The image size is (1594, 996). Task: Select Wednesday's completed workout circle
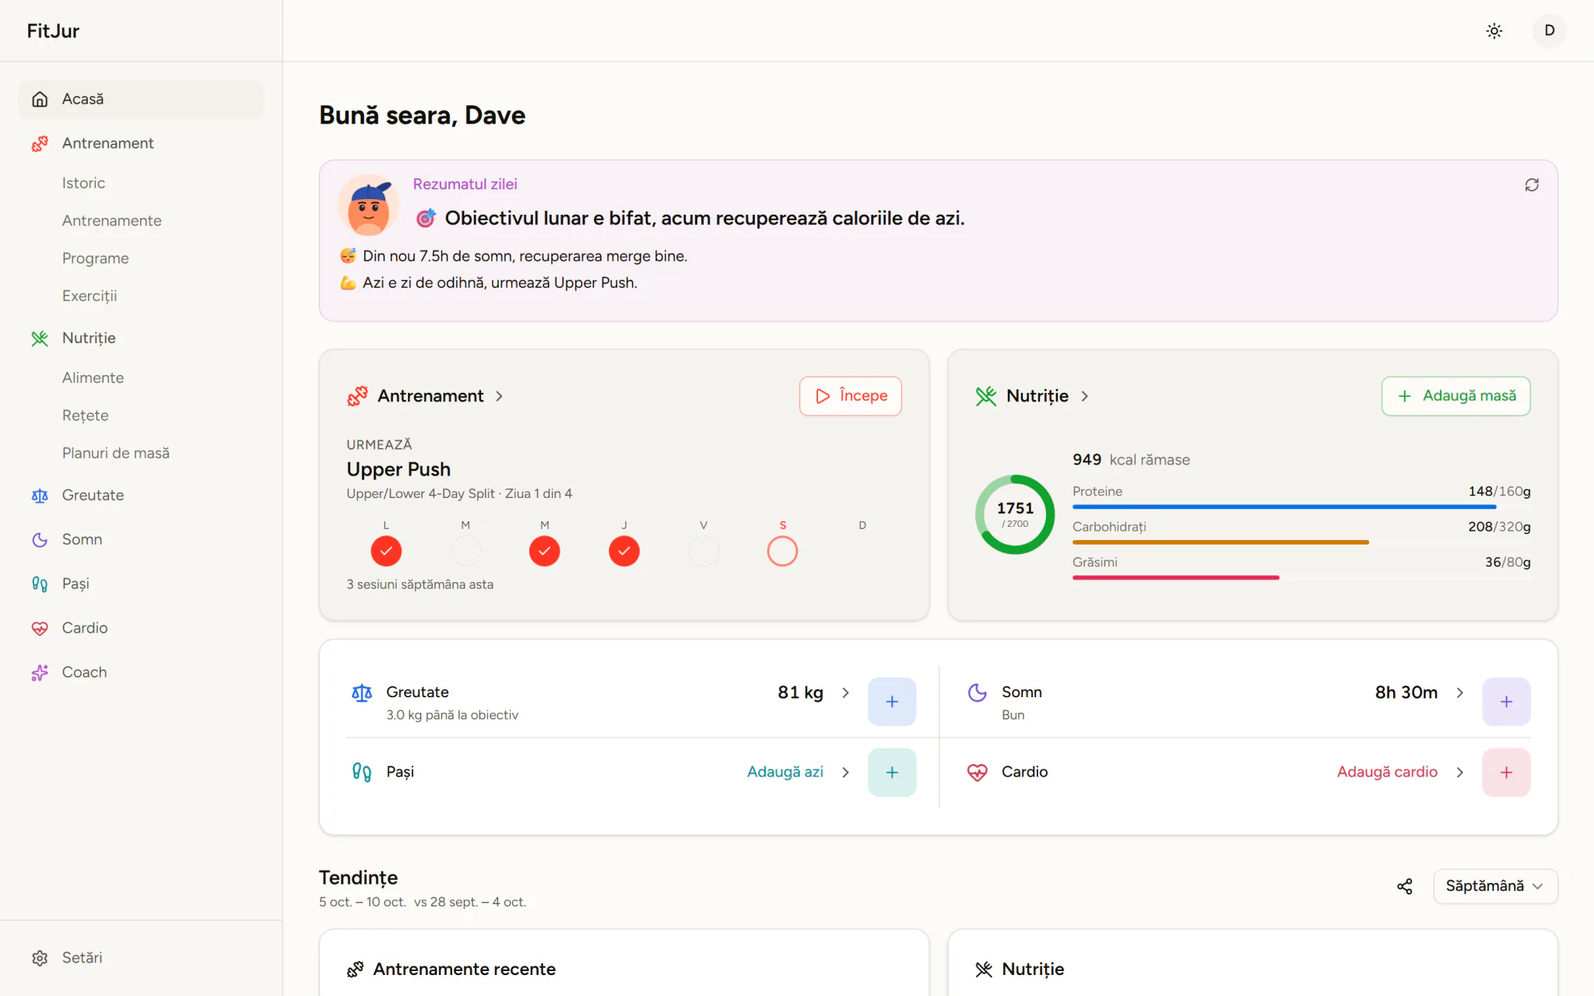(x=545, y=551)
